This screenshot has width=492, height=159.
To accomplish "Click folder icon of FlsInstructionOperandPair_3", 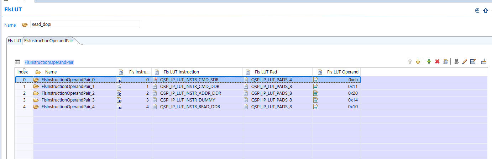I will pyautogui.click(x=36, y=100).
